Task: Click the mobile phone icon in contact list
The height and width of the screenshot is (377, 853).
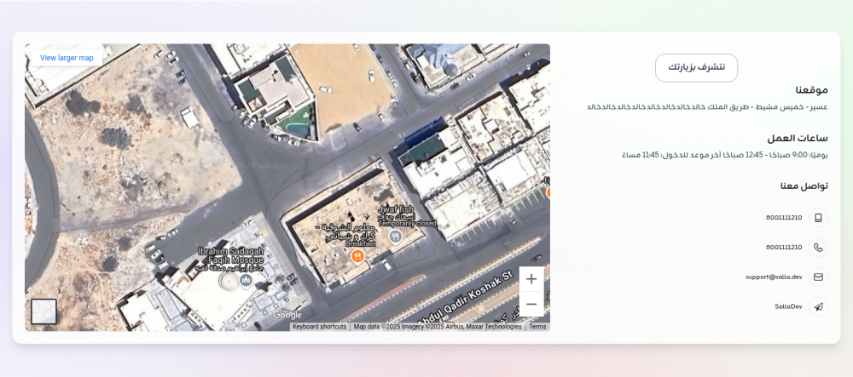Action: point(818,218)
